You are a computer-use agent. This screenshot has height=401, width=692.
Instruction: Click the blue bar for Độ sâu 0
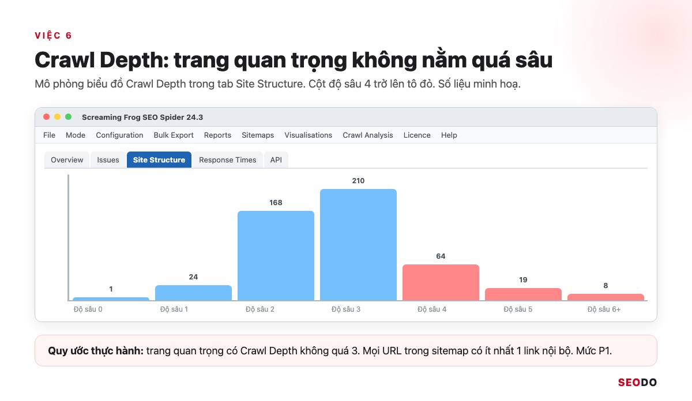click(111, 298)
